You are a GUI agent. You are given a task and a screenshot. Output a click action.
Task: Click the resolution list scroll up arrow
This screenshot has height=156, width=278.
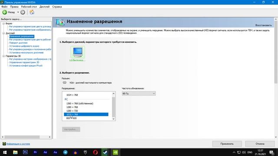point(114,94)
